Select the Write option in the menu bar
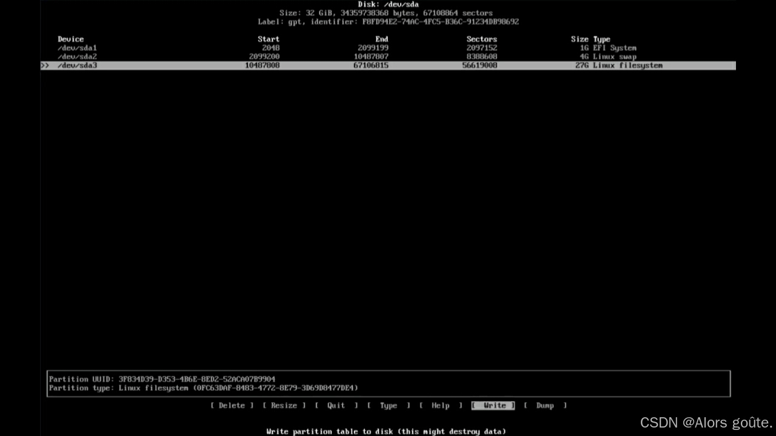The width and height of the screenshot is (776, 436). point(493,405)
